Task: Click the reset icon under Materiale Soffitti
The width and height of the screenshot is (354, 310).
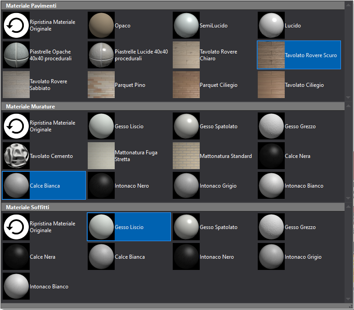Action: click(16, 227)
